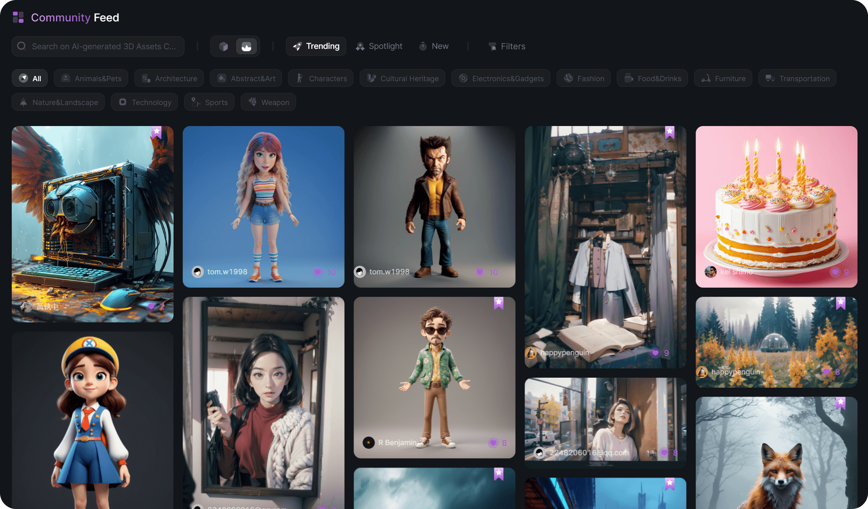This screenshot has height=509, width=868.
Task: Like the street woman image
Action: [x=664, y=452]
